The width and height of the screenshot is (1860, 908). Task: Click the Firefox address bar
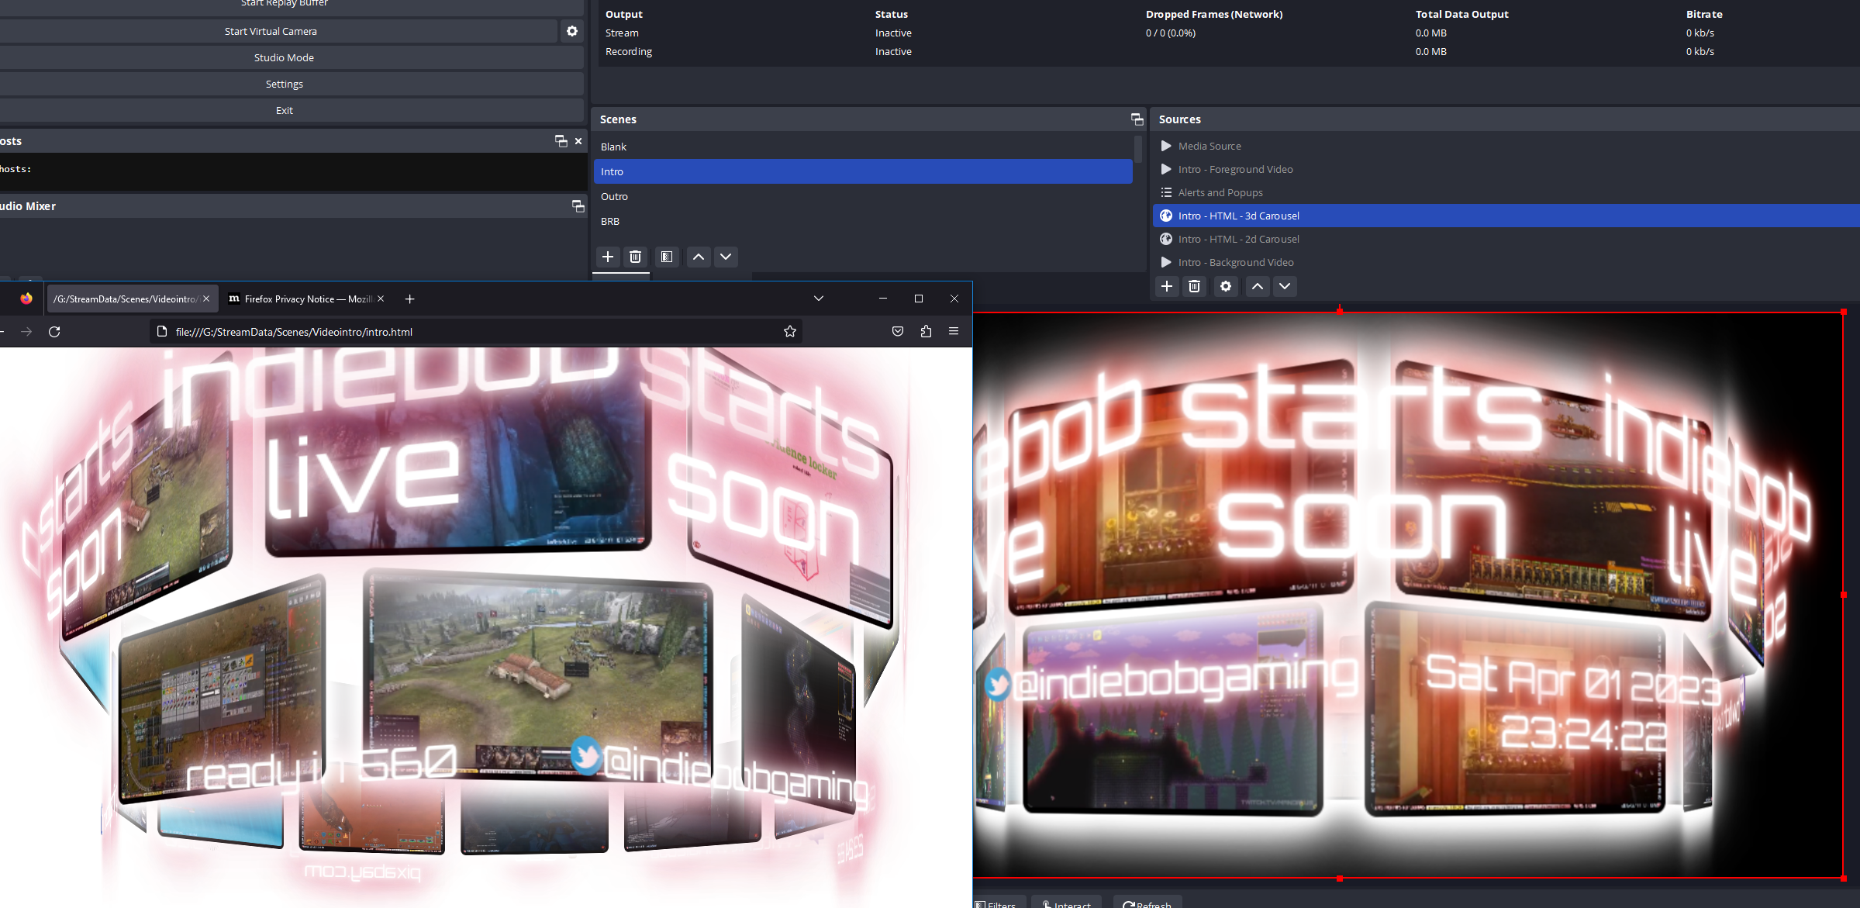click(x=465, y=332)
